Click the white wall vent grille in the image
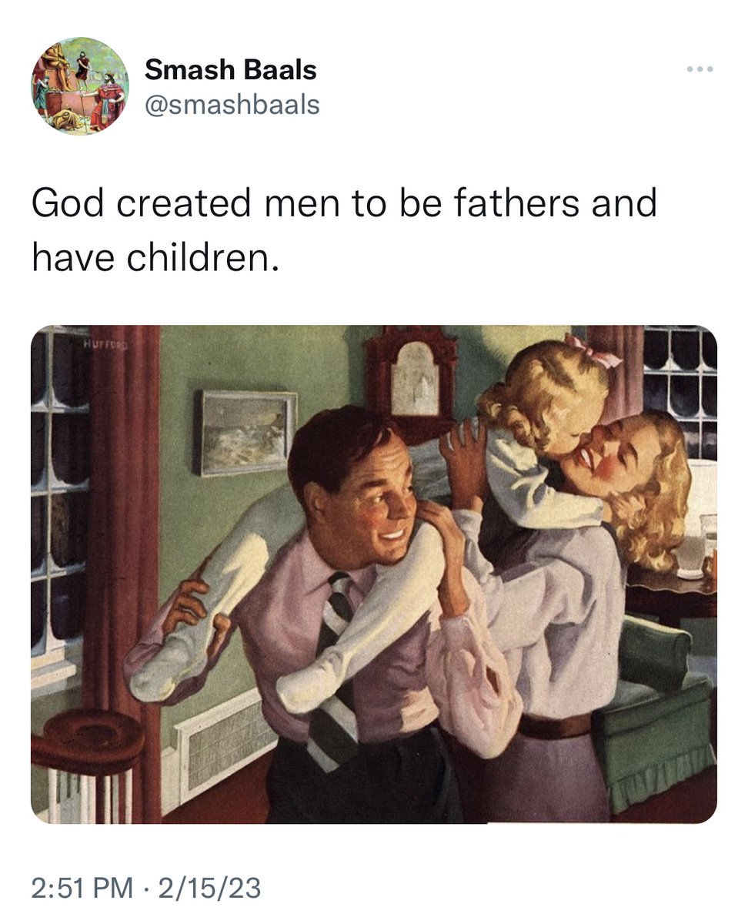Screen dimensions: 748x924 tap(224, 740)
